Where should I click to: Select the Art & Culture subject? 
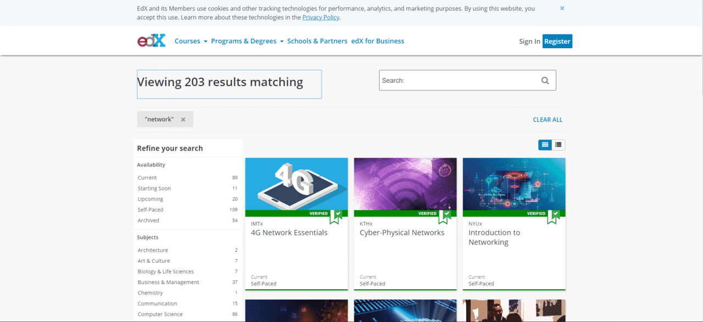click(188, 261)
